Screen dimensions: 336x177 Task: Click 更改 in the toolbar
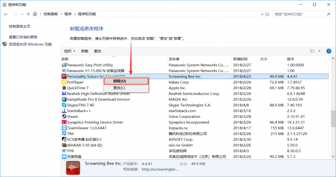point(97,51)
